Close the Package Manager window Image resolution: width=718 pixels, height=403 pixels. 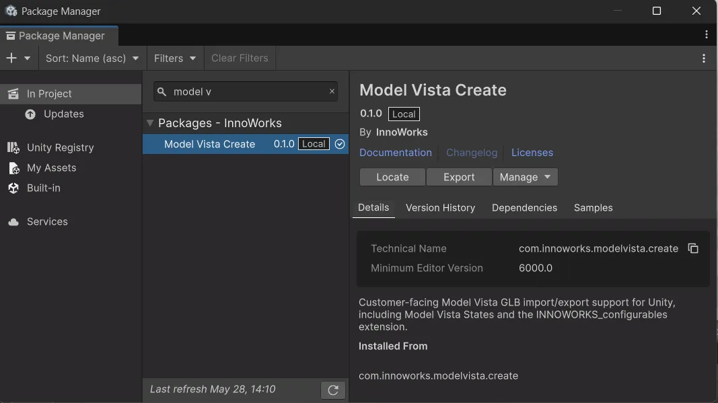696,11
